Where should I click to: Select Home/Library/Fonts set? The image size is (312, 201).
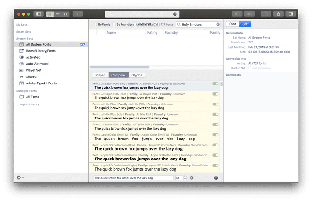[x=52, y=51]
